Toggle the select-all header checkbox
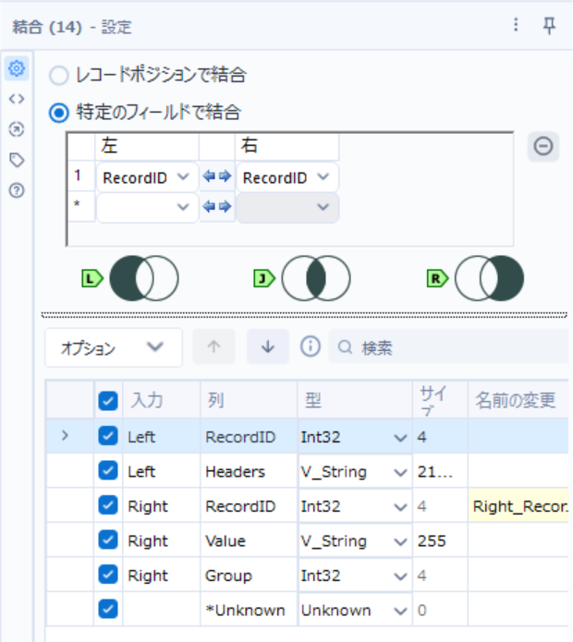The image size is (573, 642). coord(108,401)
